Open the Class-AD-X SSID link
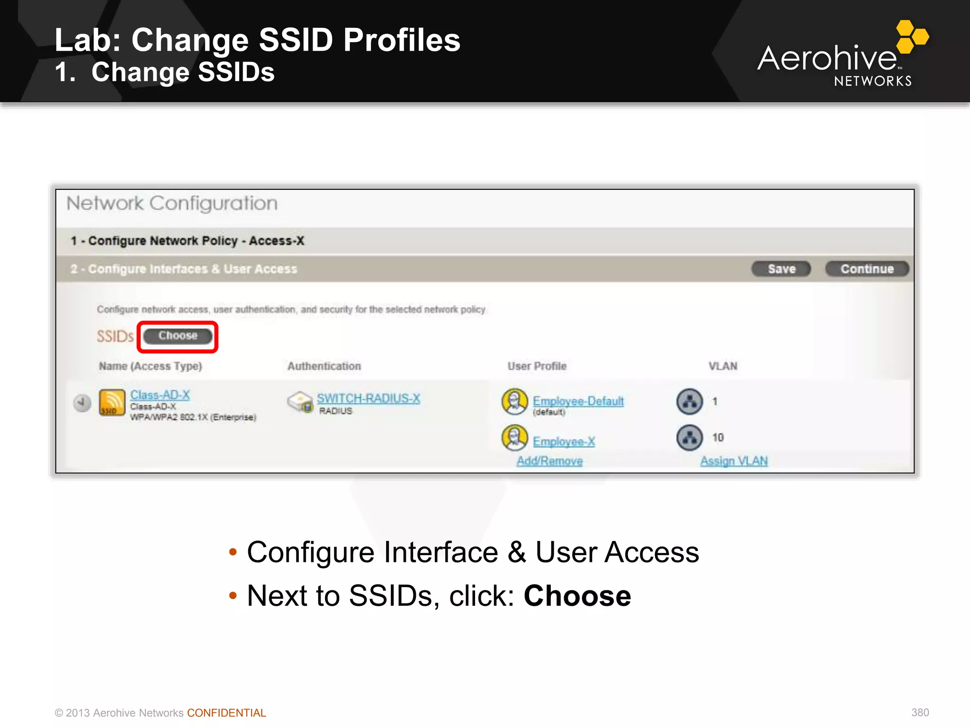Viewport: 970px width, 727px height. click(160, 395)
